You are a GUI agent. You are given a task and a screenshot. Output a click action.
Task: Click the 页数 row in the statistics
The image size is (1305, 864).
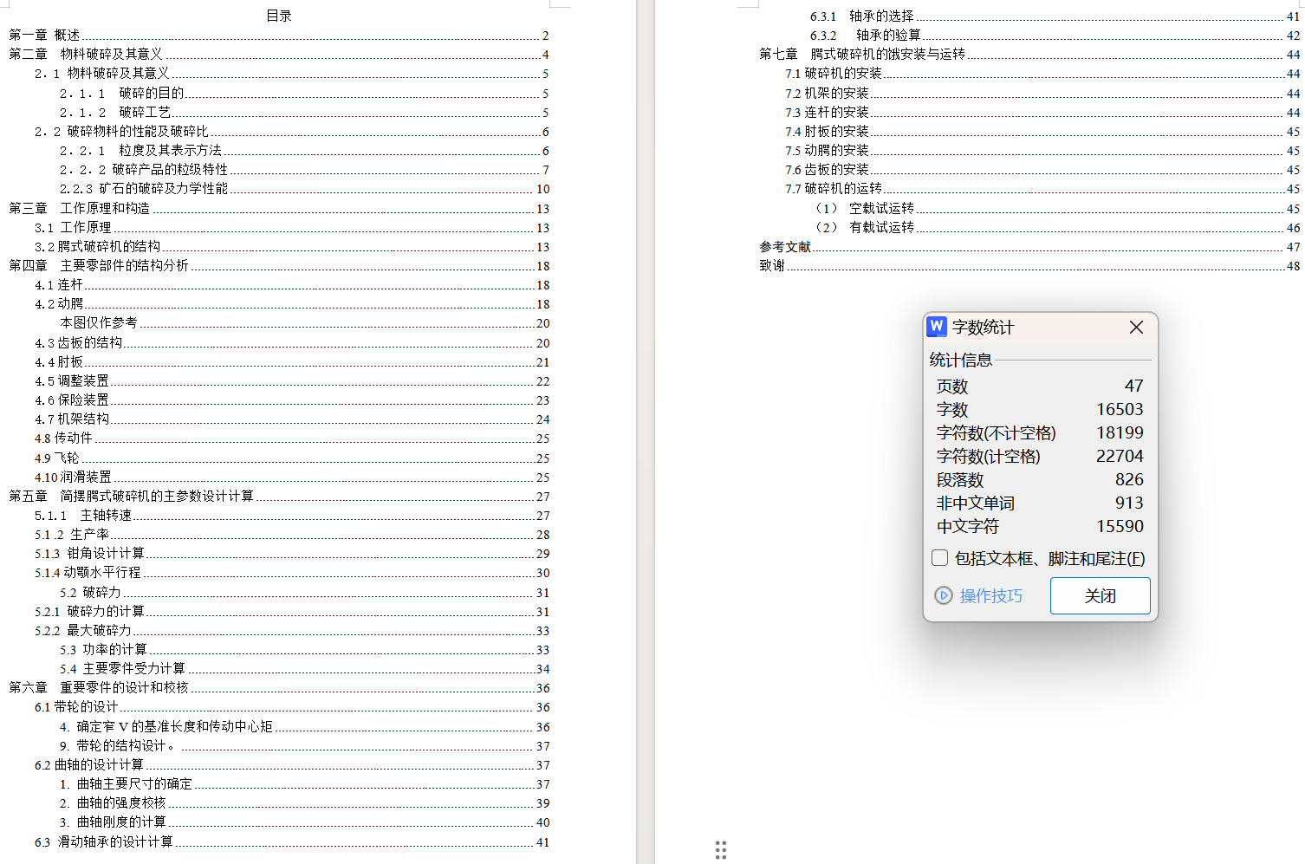pyautogui.click(x=1040, y=386)
